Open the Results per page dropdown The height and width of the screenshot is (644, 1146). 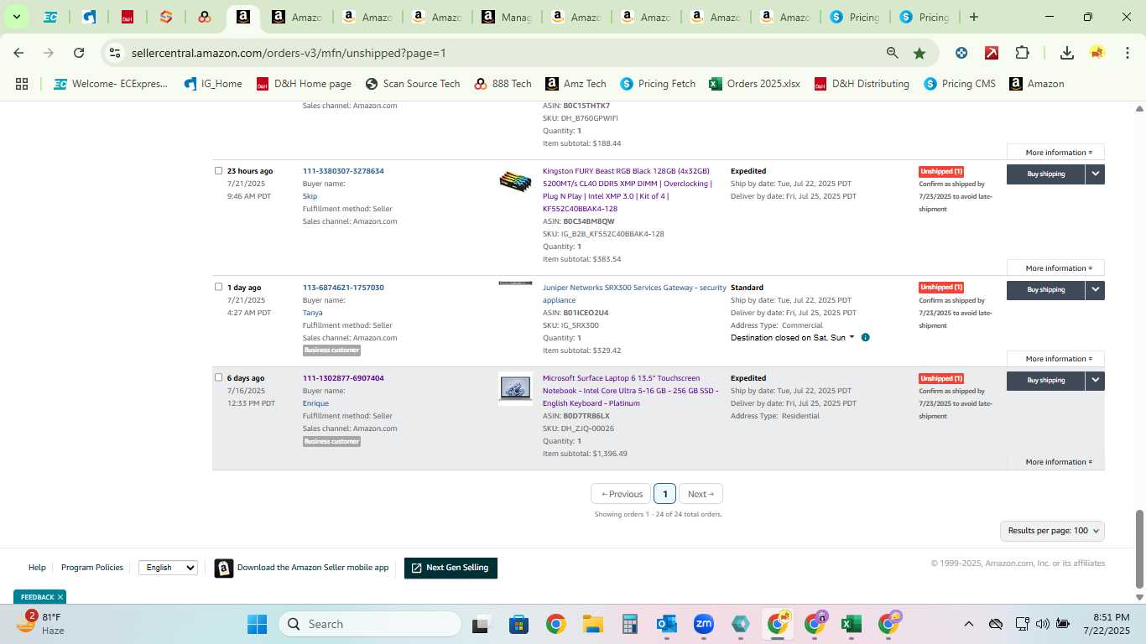(x=1052, y=531)
